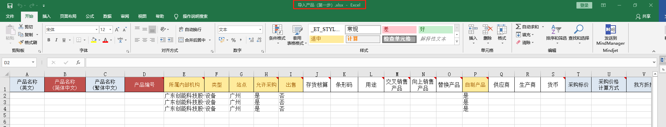This screenshot has width=666, height=127.
Task: Apply comma style format
Action: (x=241, y=40)
